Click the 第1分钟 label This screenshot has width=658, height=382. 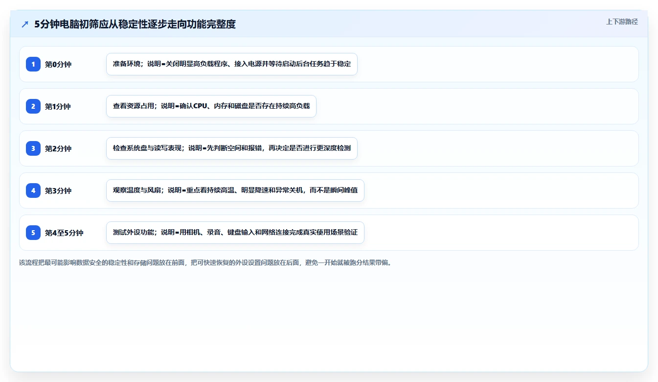tap(58, 106)
